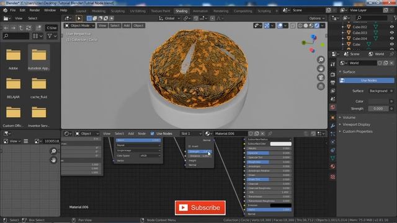
Task: Click Surface Background shader selector
Action: (x=378, y=91)
